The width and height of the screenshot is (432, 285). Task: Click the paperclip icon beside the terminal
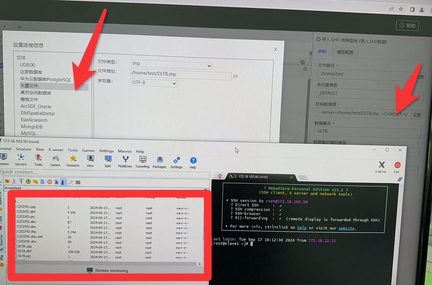[x=400, y=179]
